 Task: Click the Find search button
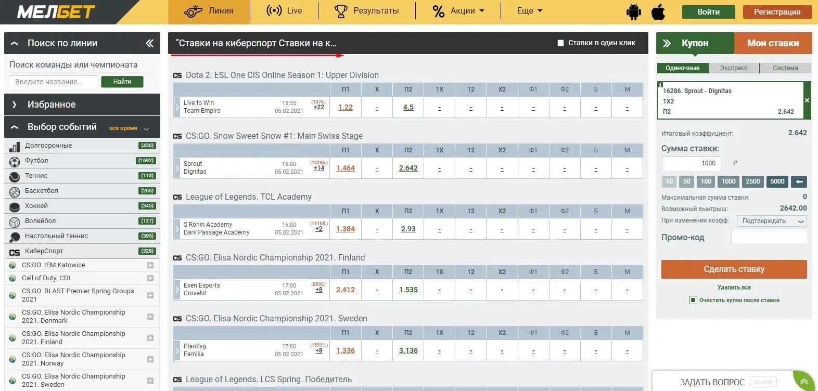pyautogui.click(x=122, y=82)
